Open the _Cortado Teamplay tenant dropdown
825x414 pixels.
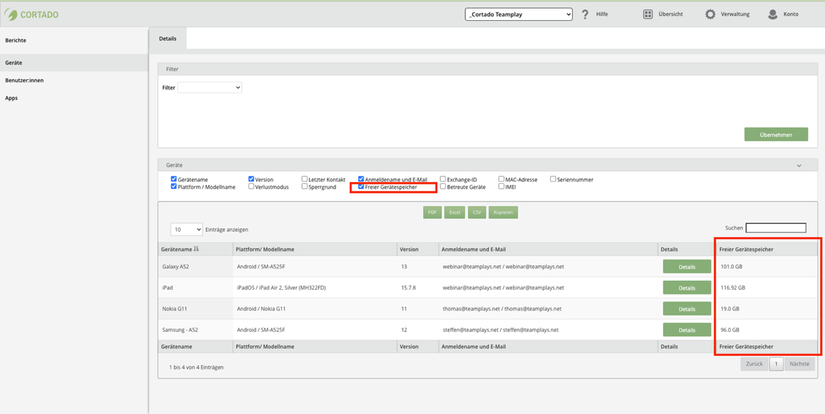coord(518,14)
